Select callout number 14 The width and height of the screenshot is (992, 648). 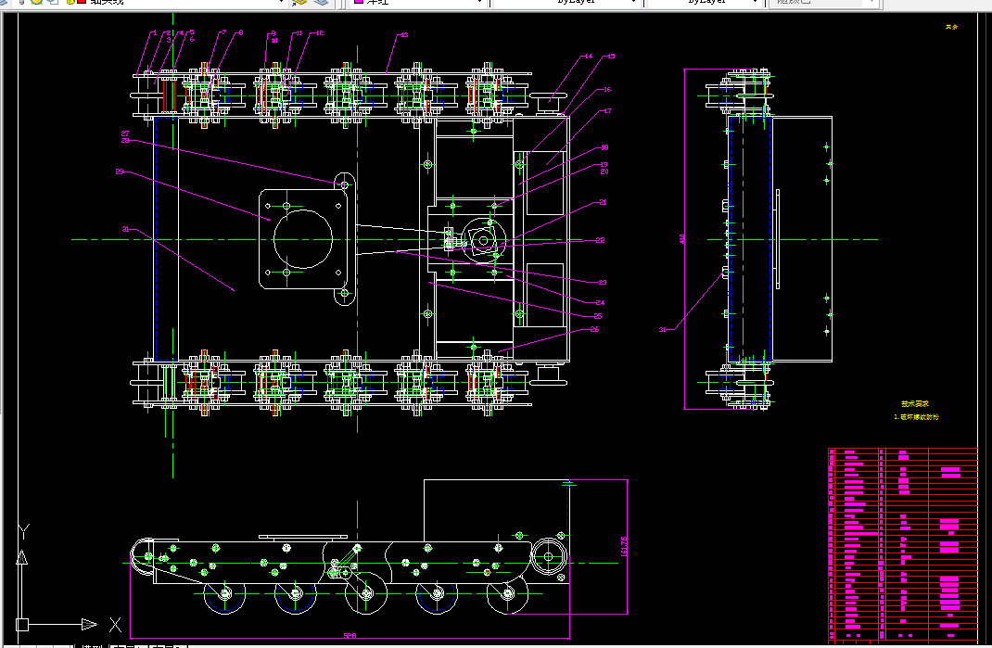[x=589, y=56]
